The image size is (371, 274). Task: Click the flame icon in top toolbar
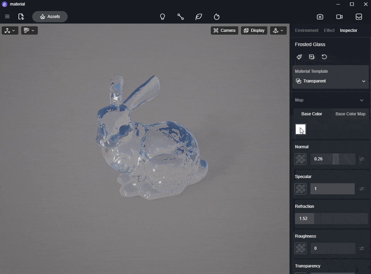tap(217, 17)
